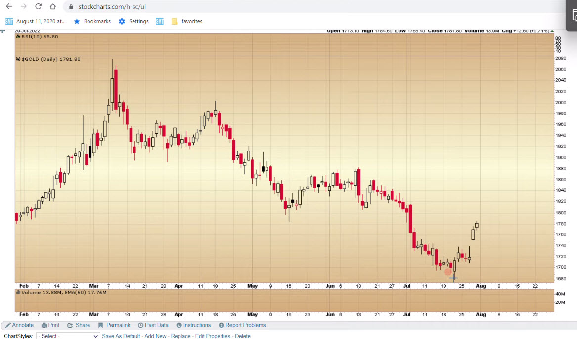Go to browser home page icon
This screenshot has width=577, height=339.
(53, 7)
